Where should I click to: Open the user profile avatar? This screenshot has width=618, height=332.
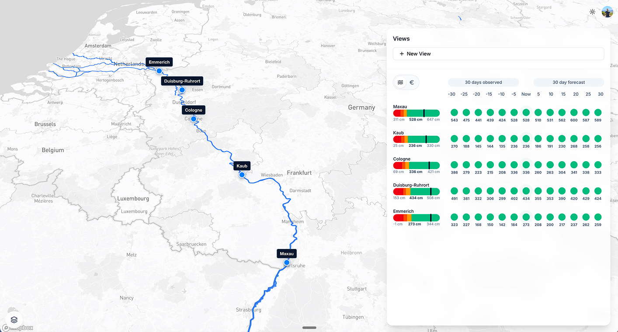click(607, 12)
